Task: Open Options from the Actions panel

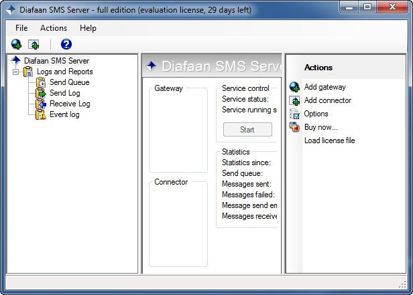Action: 316,114
